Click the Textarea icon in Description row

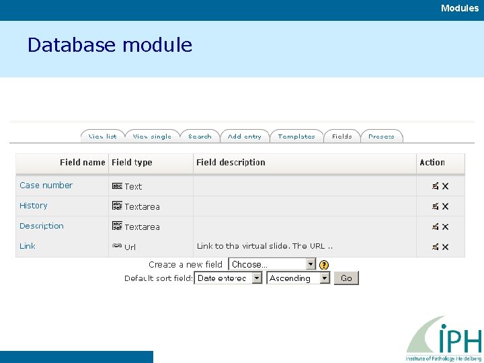117,226
